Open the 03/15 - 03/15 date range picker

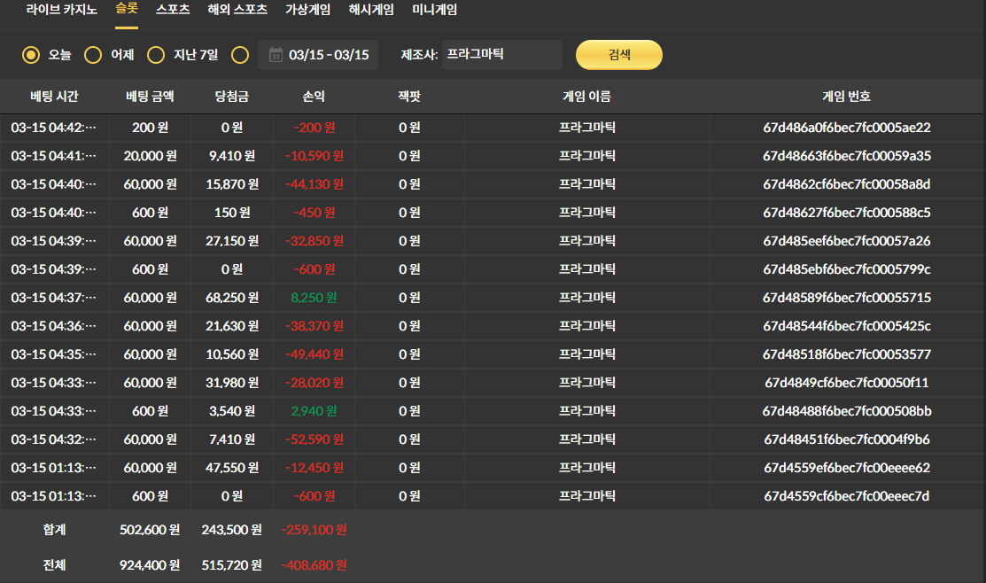[x=328, y=55]
